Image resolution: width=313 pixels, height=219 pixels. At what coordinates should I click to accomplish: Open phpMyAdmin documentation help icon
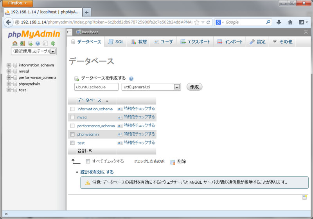pyautogui.click(x=38, y=43)
